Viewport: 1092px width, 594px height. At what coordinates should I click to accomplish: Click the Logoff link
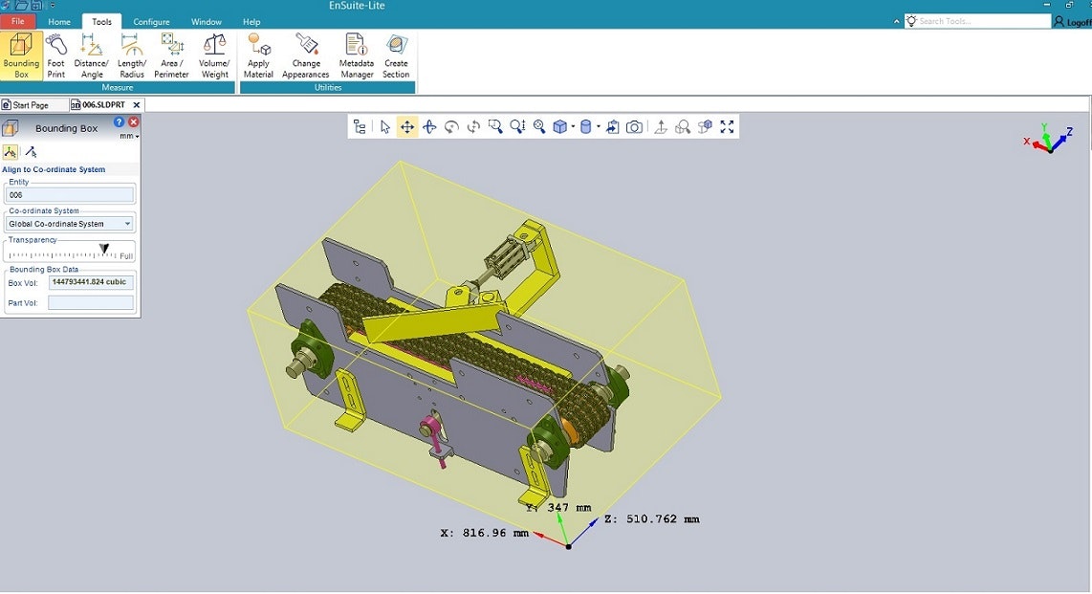click(1073, 22)
